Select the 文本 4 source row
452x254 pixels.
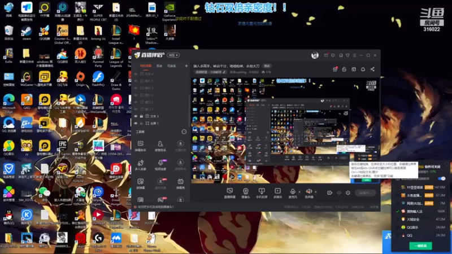pyautogui.click(x=160, y=74)
